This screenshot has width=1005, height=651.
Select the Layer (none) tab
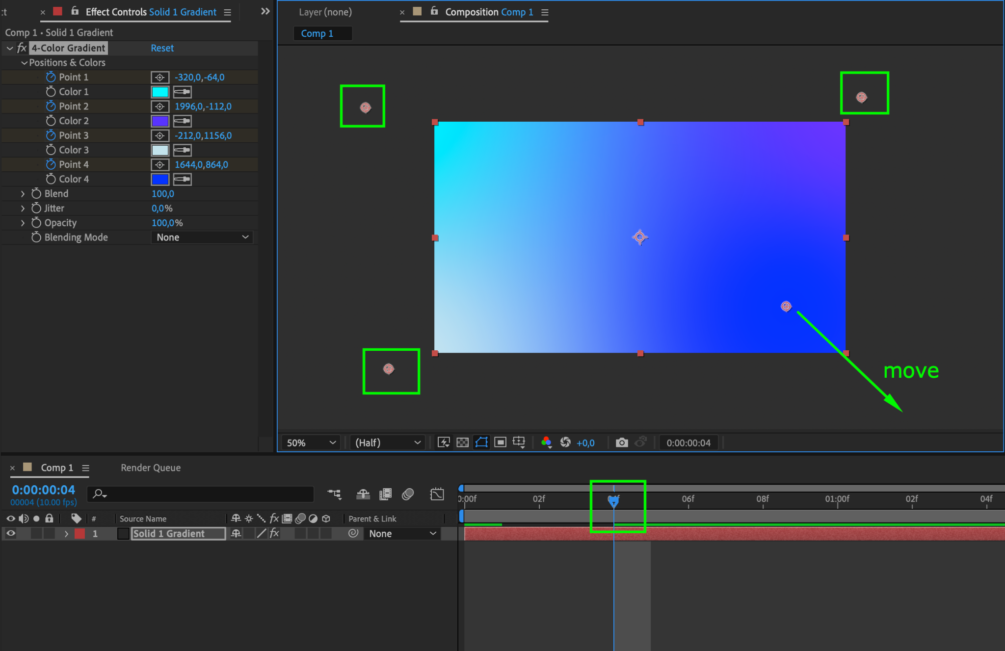tap(325, 12)
